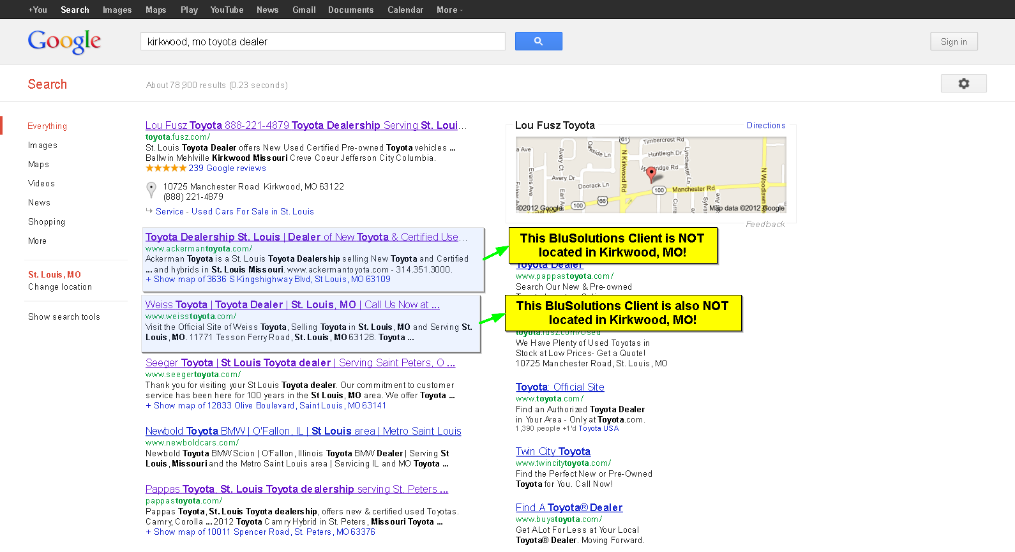This screenshot has width=1015, height=552.
Task: Click the gray location pin beside 10725 Manchester Road
Action: pyautogui.click(x=151, y=190)
